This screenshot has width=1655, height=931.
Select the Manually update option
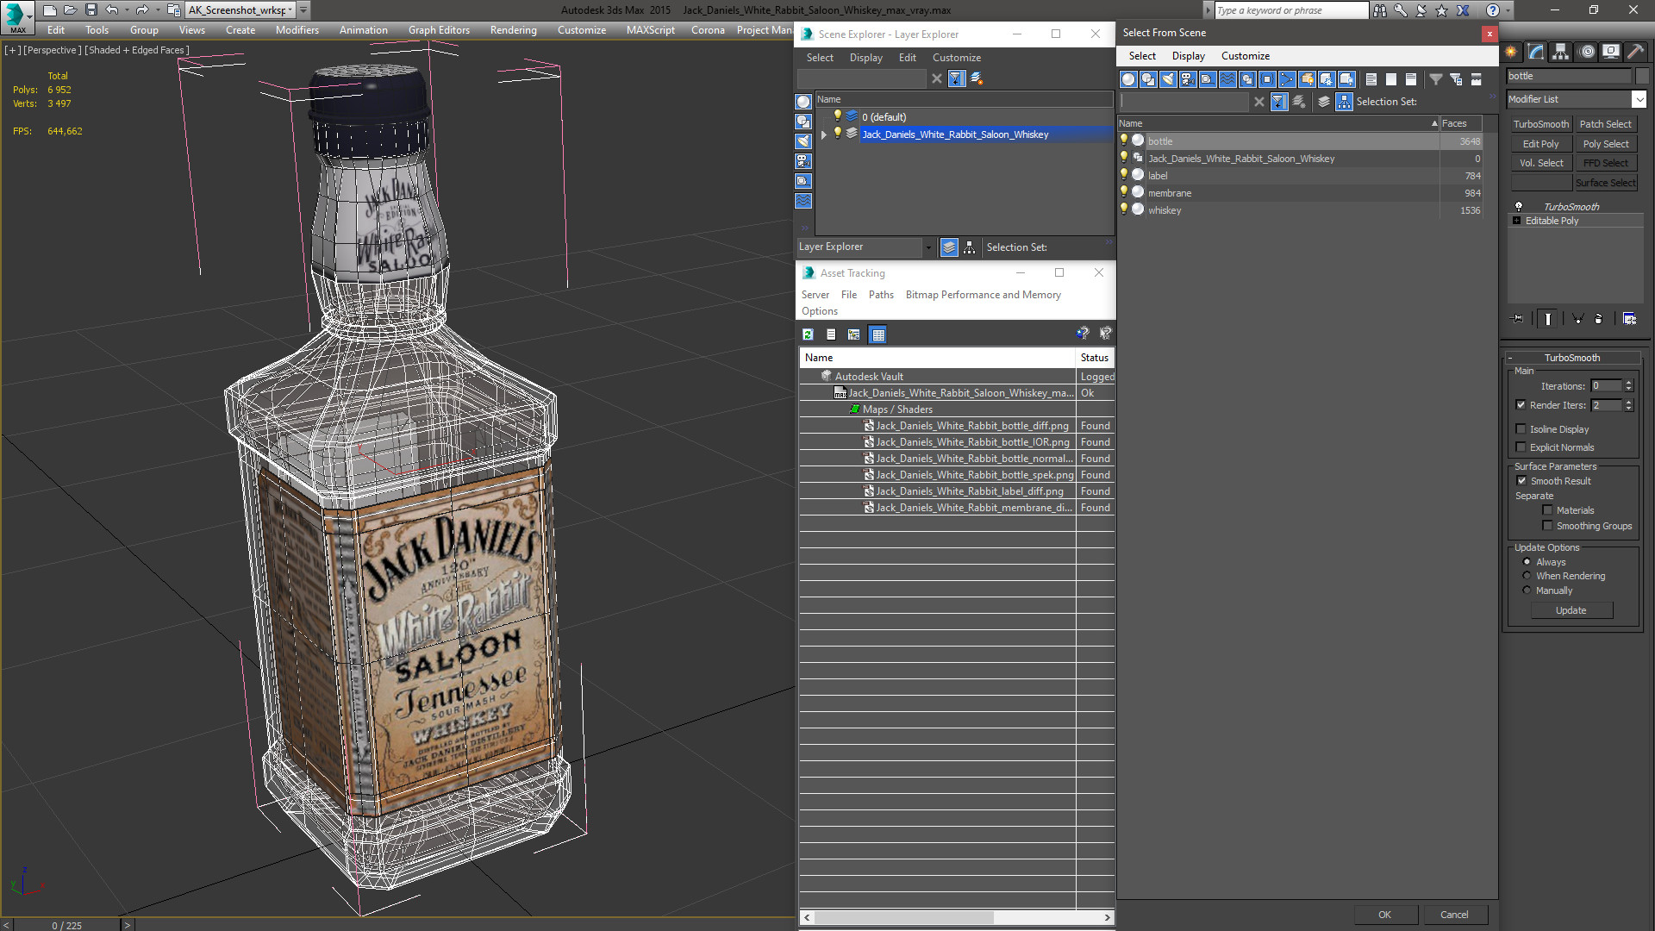click(x=1527, y=590)
